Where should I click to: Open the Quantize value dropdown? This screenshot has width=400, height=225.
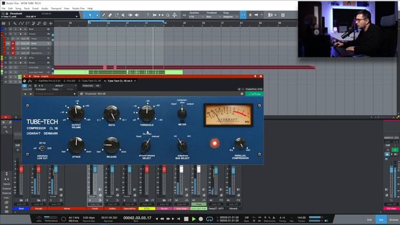pyautogui.click(x=196, y=17)
